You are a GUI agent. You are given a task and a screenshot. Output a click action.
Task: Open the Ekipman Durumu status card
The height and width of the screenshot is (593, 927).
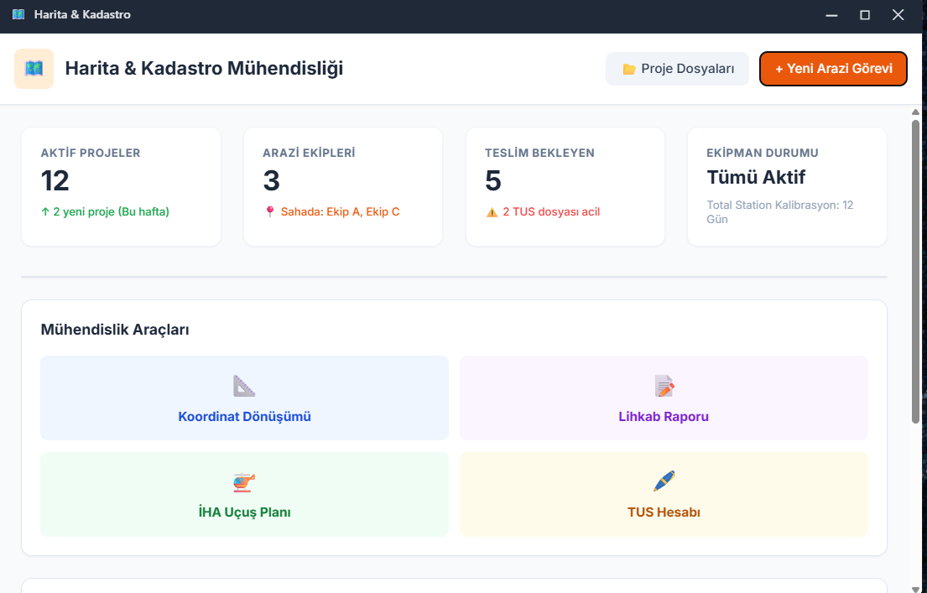tap(787, 186)
